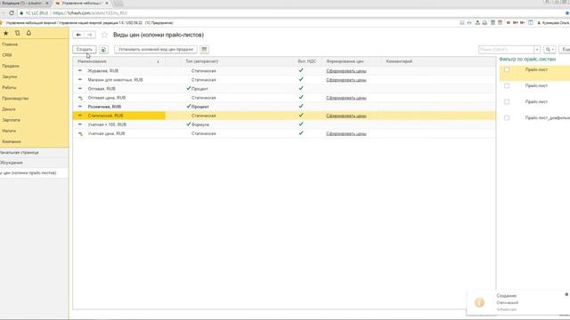570x320 pixels.
Task: Open the Работы section in the sidebar
Action: 9,87
